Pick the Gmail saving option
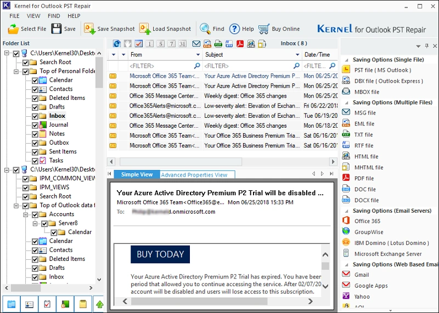 (x=361, y=275)
